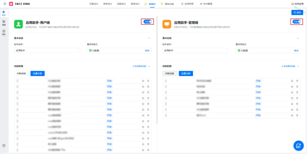307x154 pixels.
Task: Click 添加更多技能 in 管理端 panel
Action: pyautogui.click(x=288, y=66)
